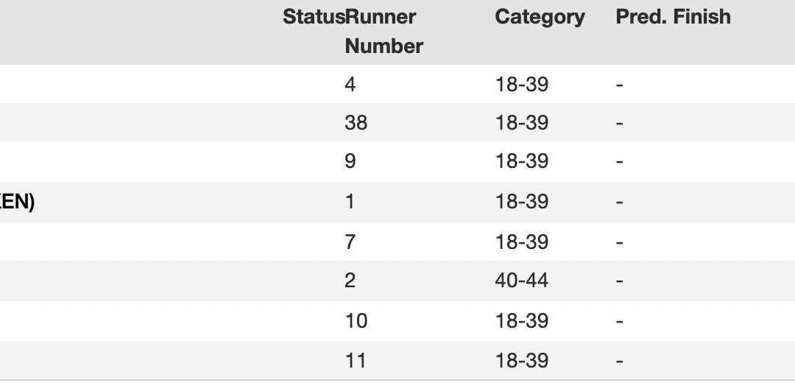Select the row with runner number 1
Viewport: 795px width, 383px height.
coord(350,201)
